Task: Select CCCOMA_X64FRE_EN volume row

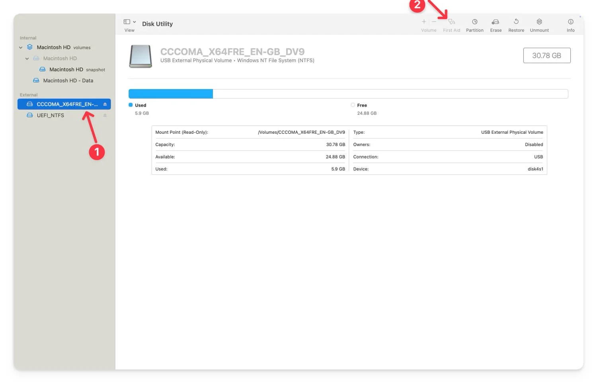Action: (x=64, y=104)
